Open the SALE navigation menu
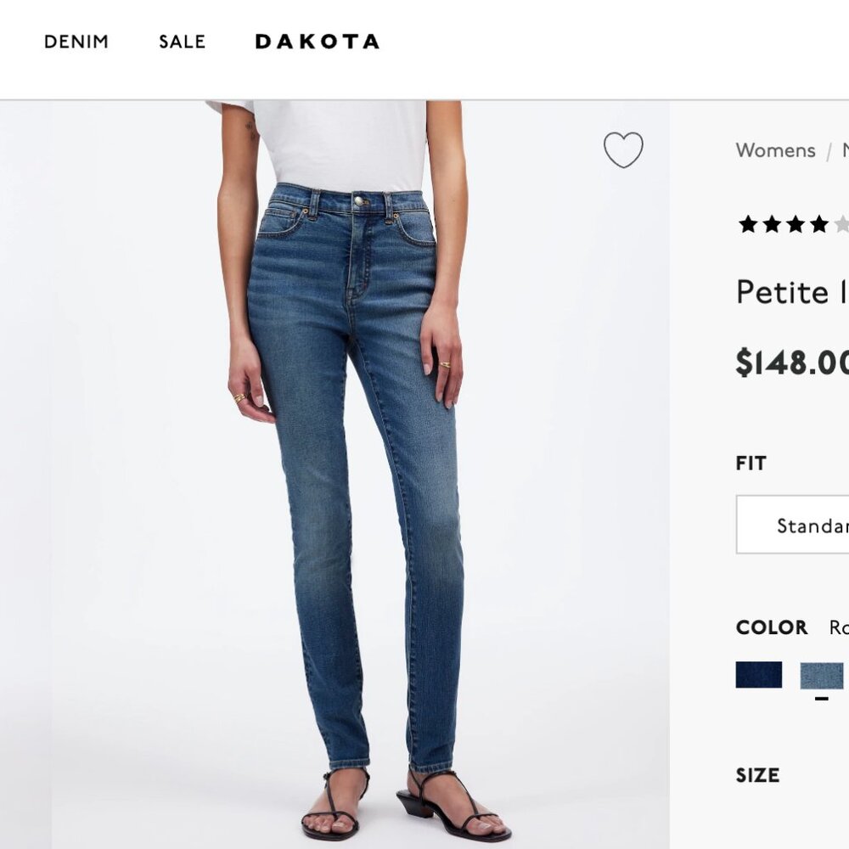This screenshot has height=849, width=849. pos(182,42)
